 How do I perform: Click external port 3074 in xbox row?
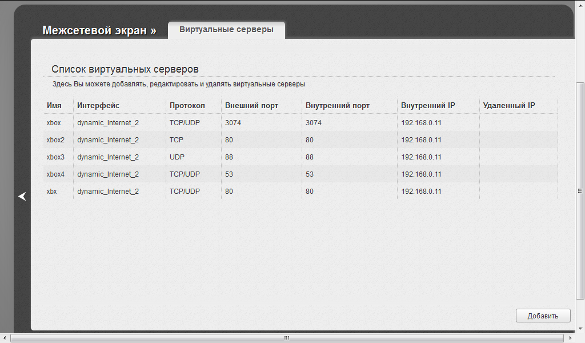point(233,123)
